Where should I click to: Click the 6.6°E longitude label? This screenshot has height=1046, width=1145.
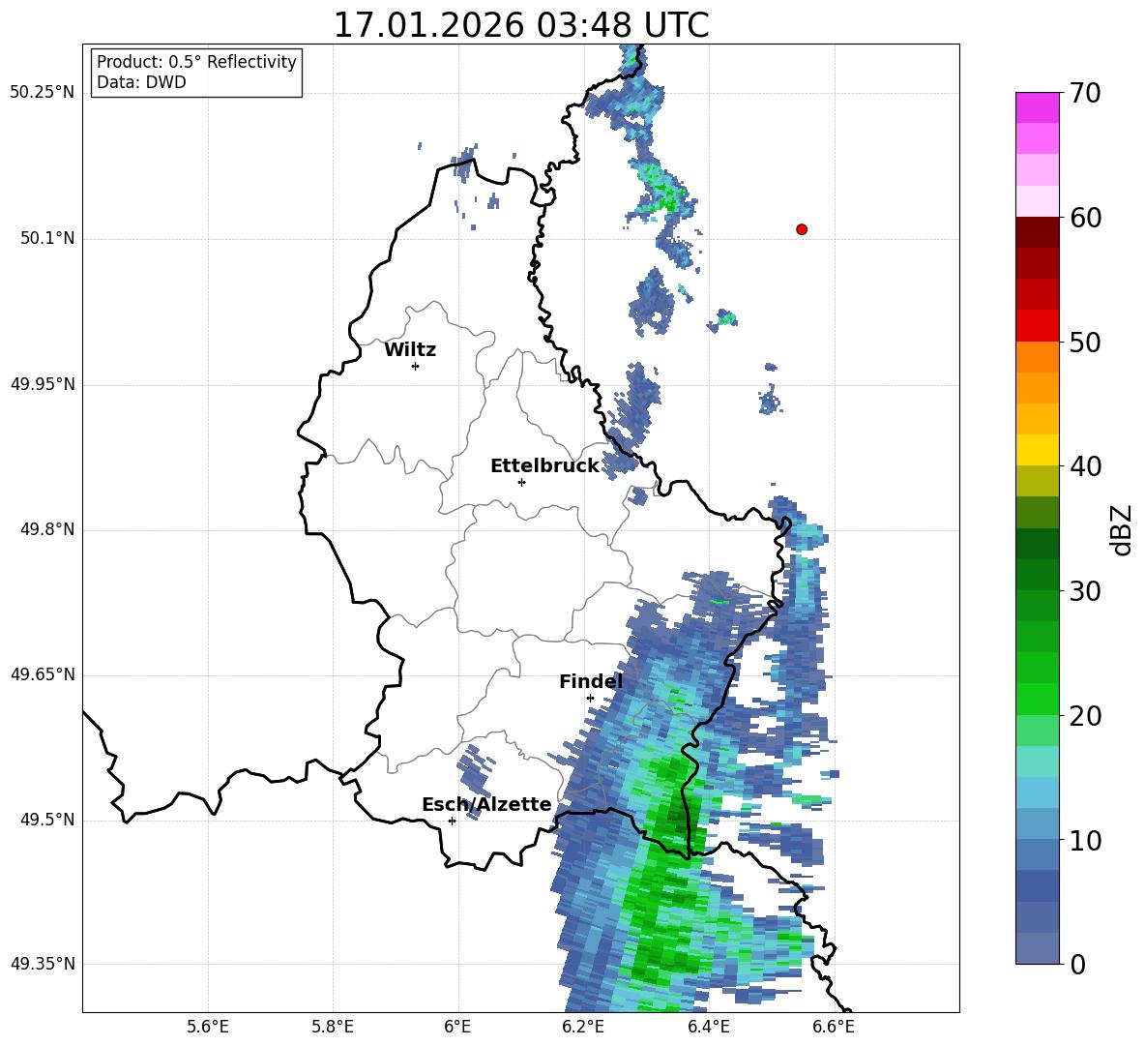coord(834,1028)
